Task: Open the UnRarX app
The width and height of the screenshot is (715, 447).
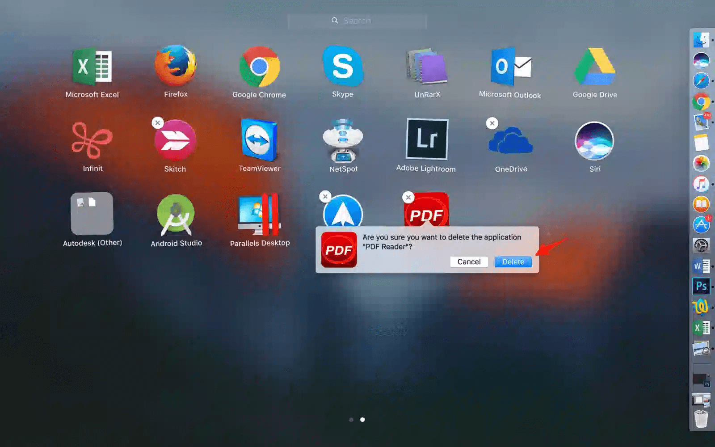Action: [x=427, y=66]
